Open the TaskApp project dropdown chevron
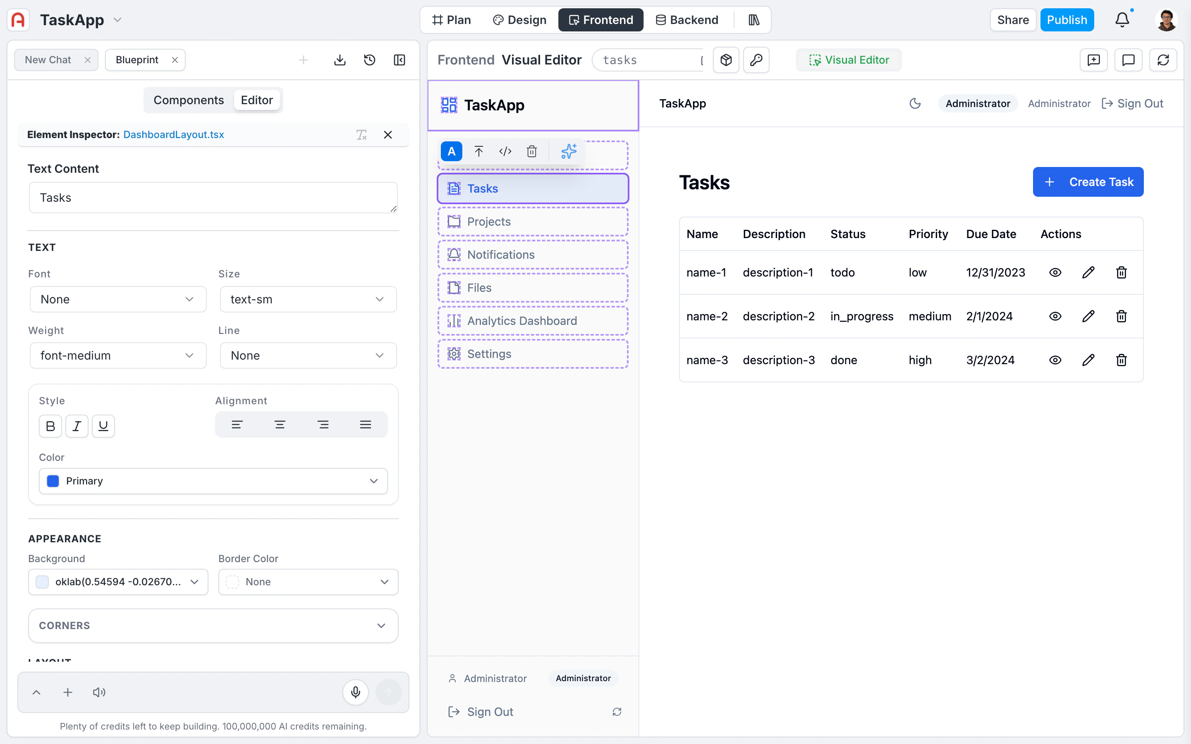 tap(117, 20)
